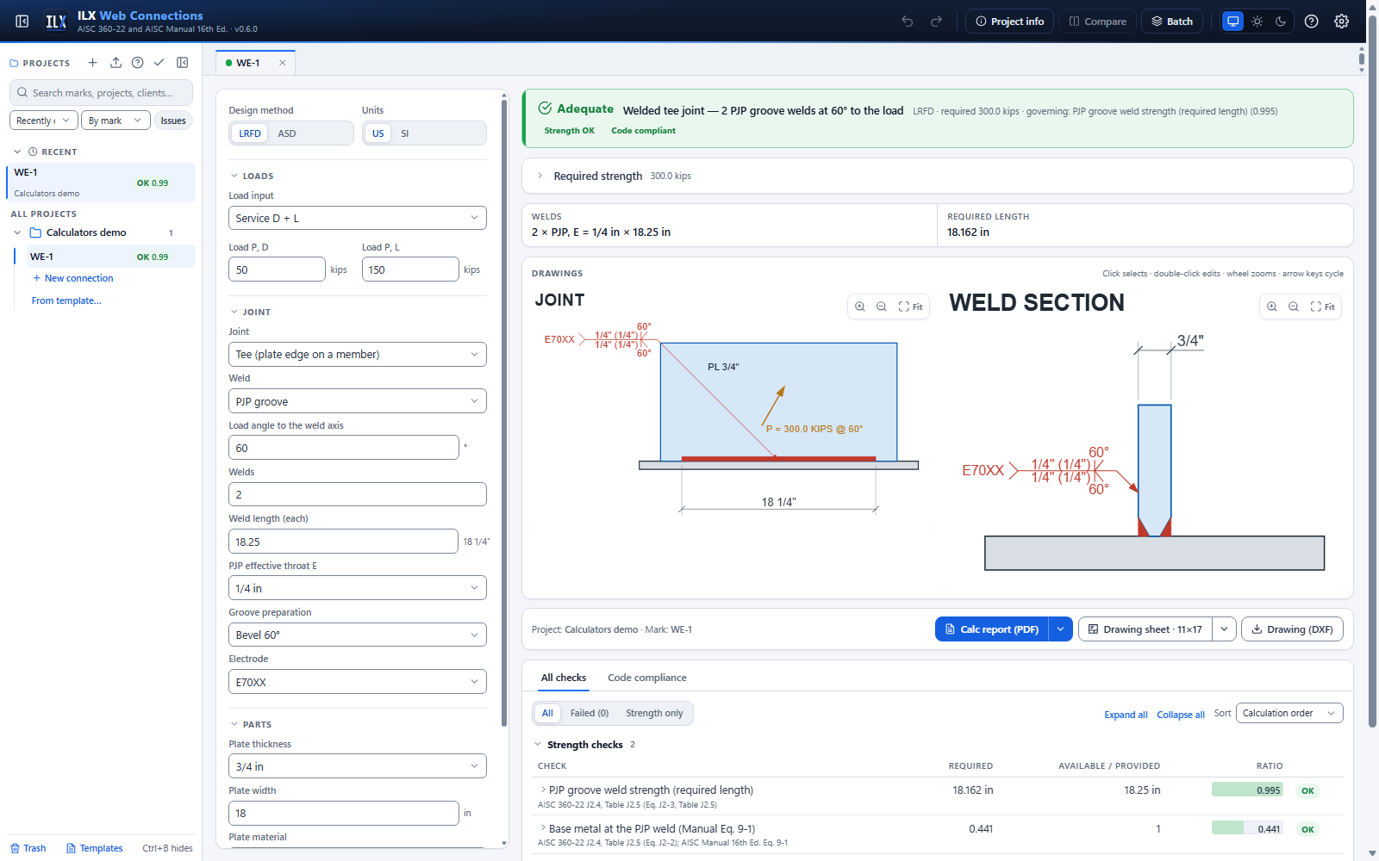
Task: Open Batch mode
Action: point(1172,22)
